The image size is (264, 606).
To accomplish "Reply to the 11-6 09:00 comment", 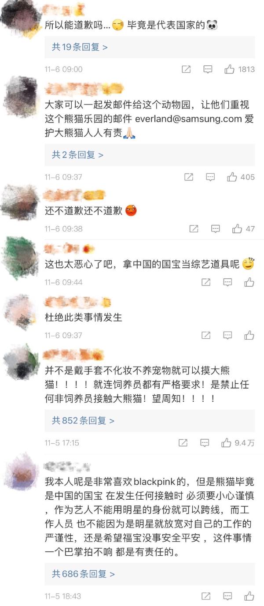I will pyautogui.click(x=208, y=69).
